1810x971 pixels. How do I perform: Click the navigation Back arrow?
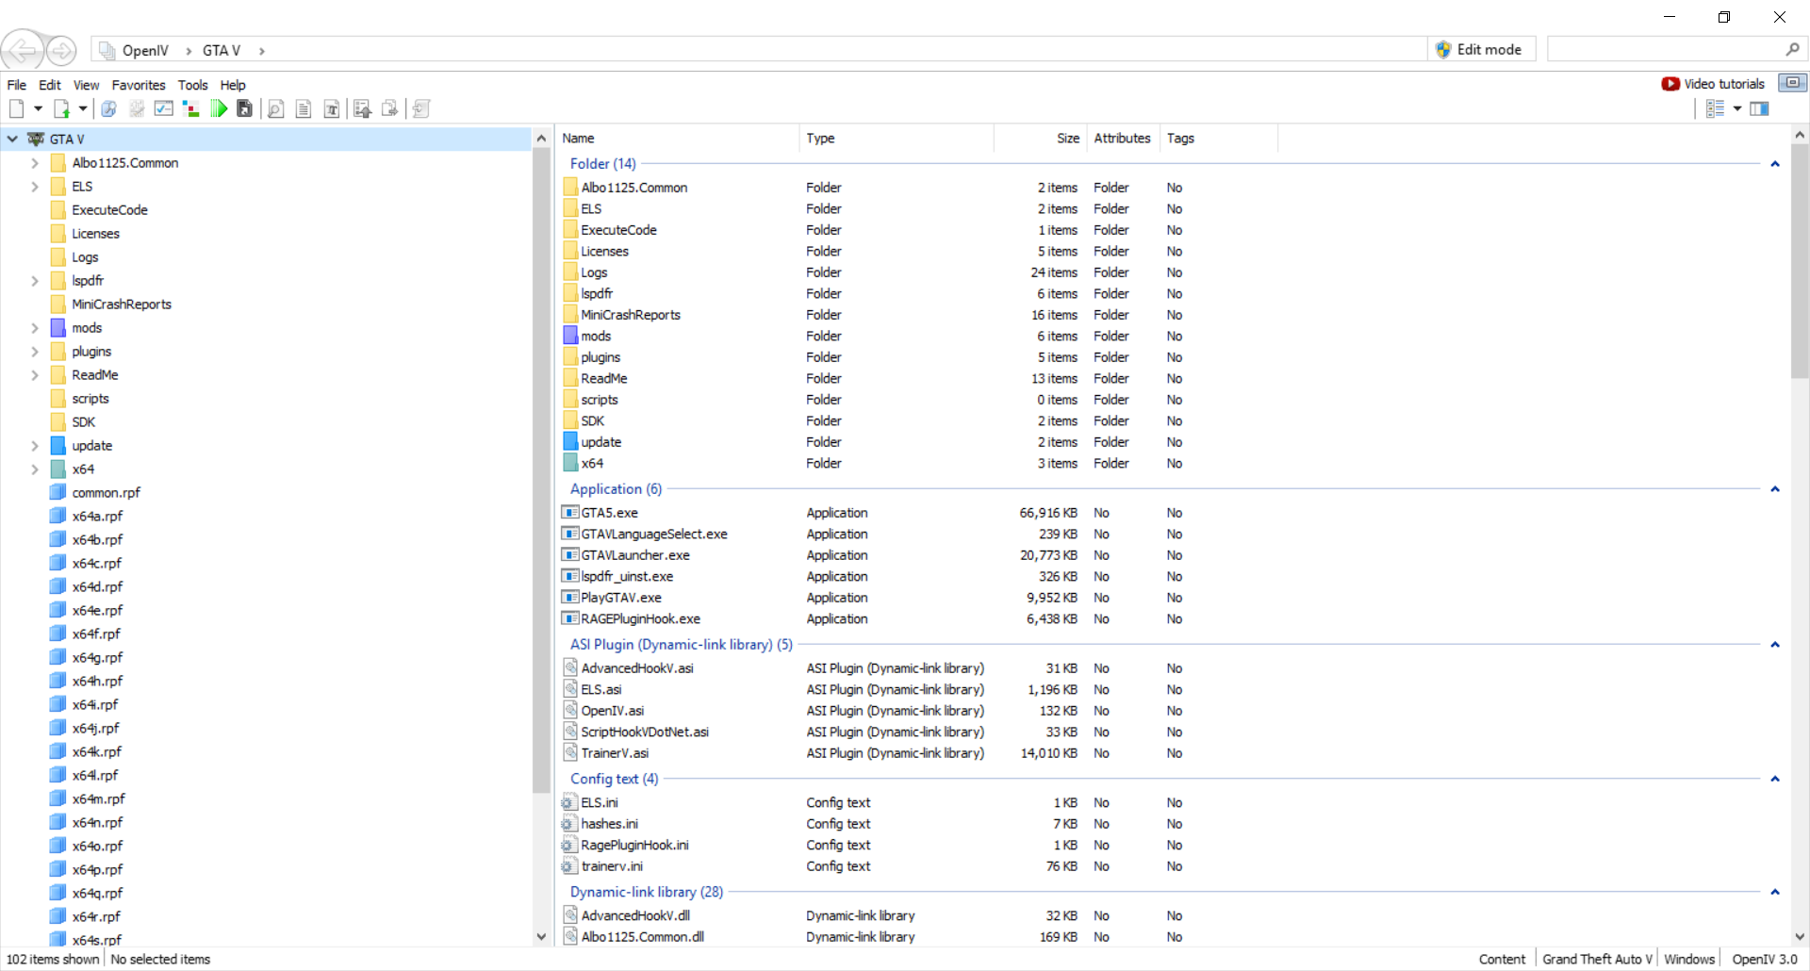[22, 50]
